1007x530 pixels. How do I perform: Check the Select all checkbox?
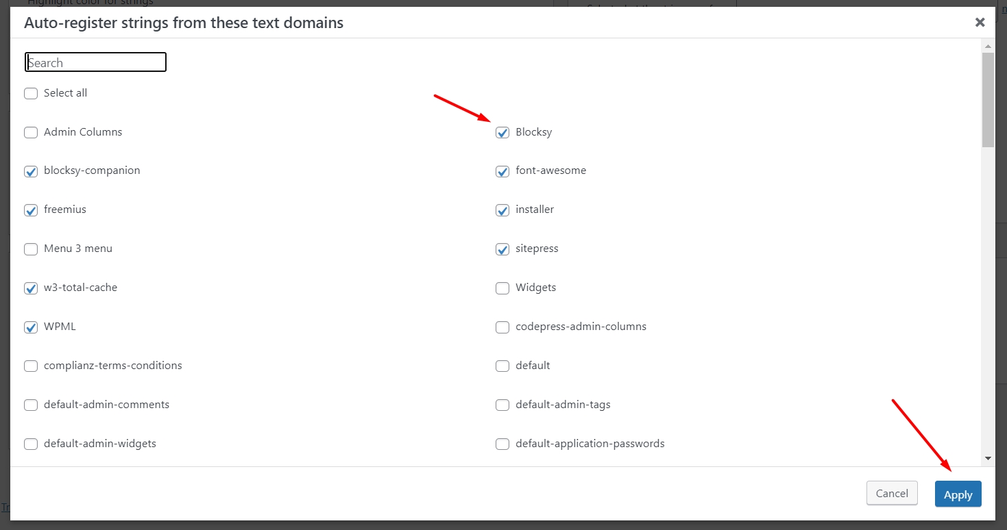click(x=31, y=93)
